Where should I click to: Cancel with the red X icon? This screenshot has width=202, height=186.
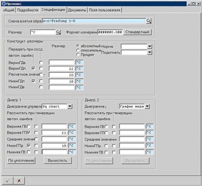point(19,180)
